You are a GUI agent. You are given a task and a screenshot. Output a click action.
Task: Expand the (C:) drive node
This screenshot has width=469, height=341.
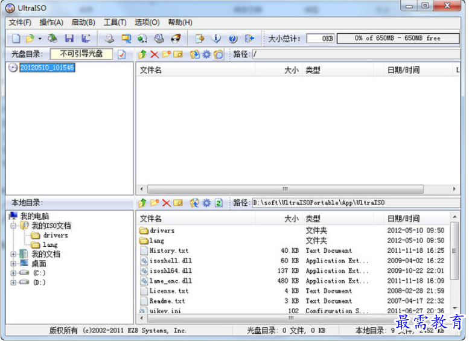(13, 273)
